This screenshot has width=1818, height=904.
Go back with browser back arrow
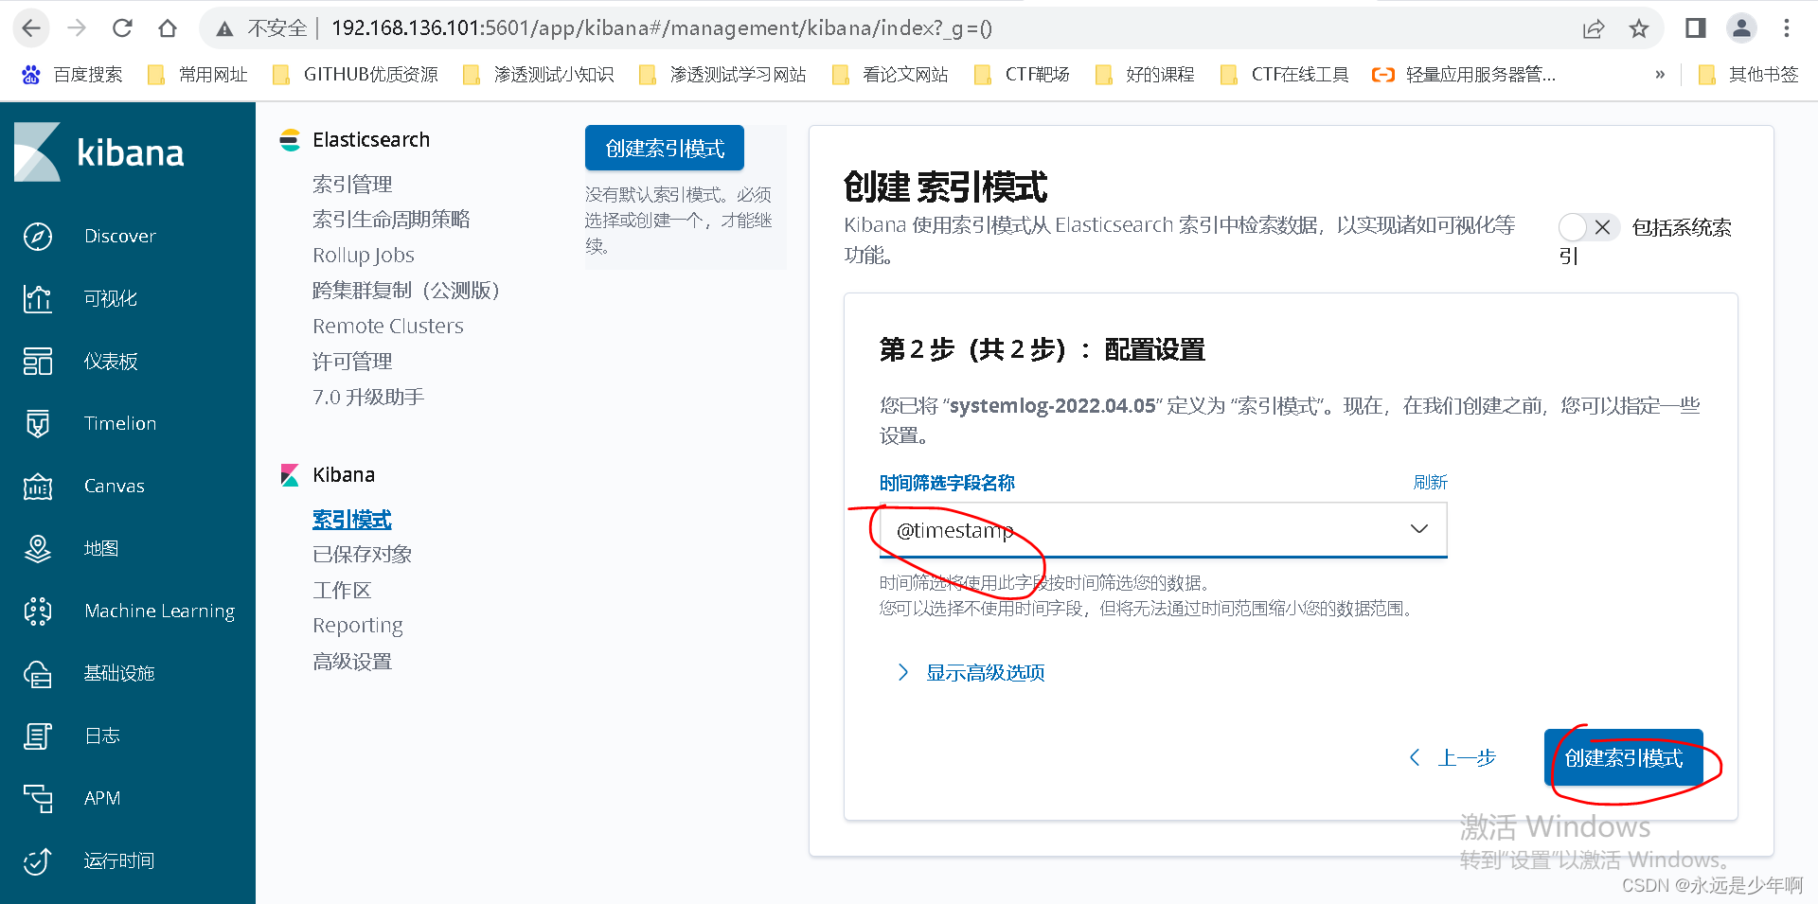[31, 28]
